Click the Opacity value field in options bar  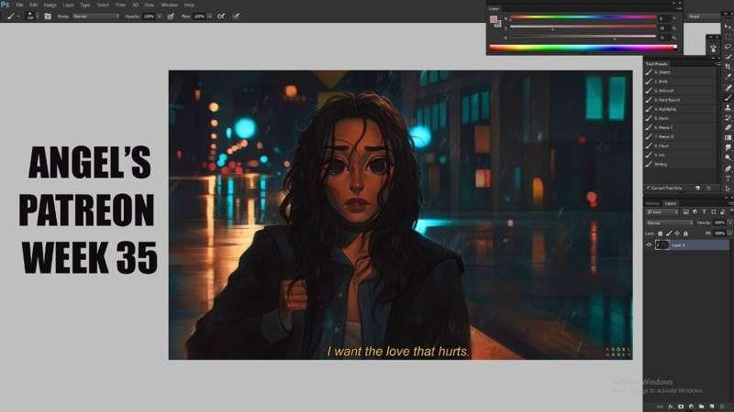click(x=150, y=16)
